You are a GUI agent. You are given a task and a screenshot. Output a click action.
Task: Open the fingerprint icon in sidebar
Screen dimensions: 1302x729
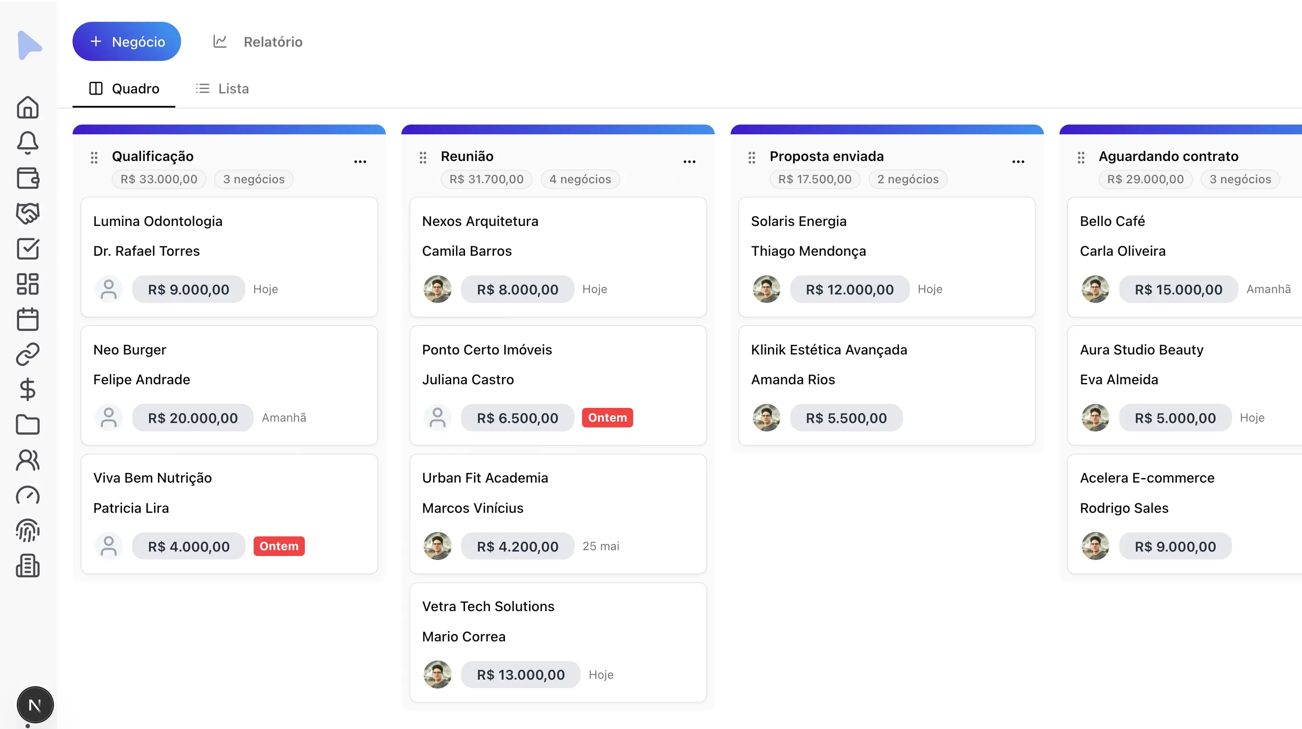tap(27, 531)
